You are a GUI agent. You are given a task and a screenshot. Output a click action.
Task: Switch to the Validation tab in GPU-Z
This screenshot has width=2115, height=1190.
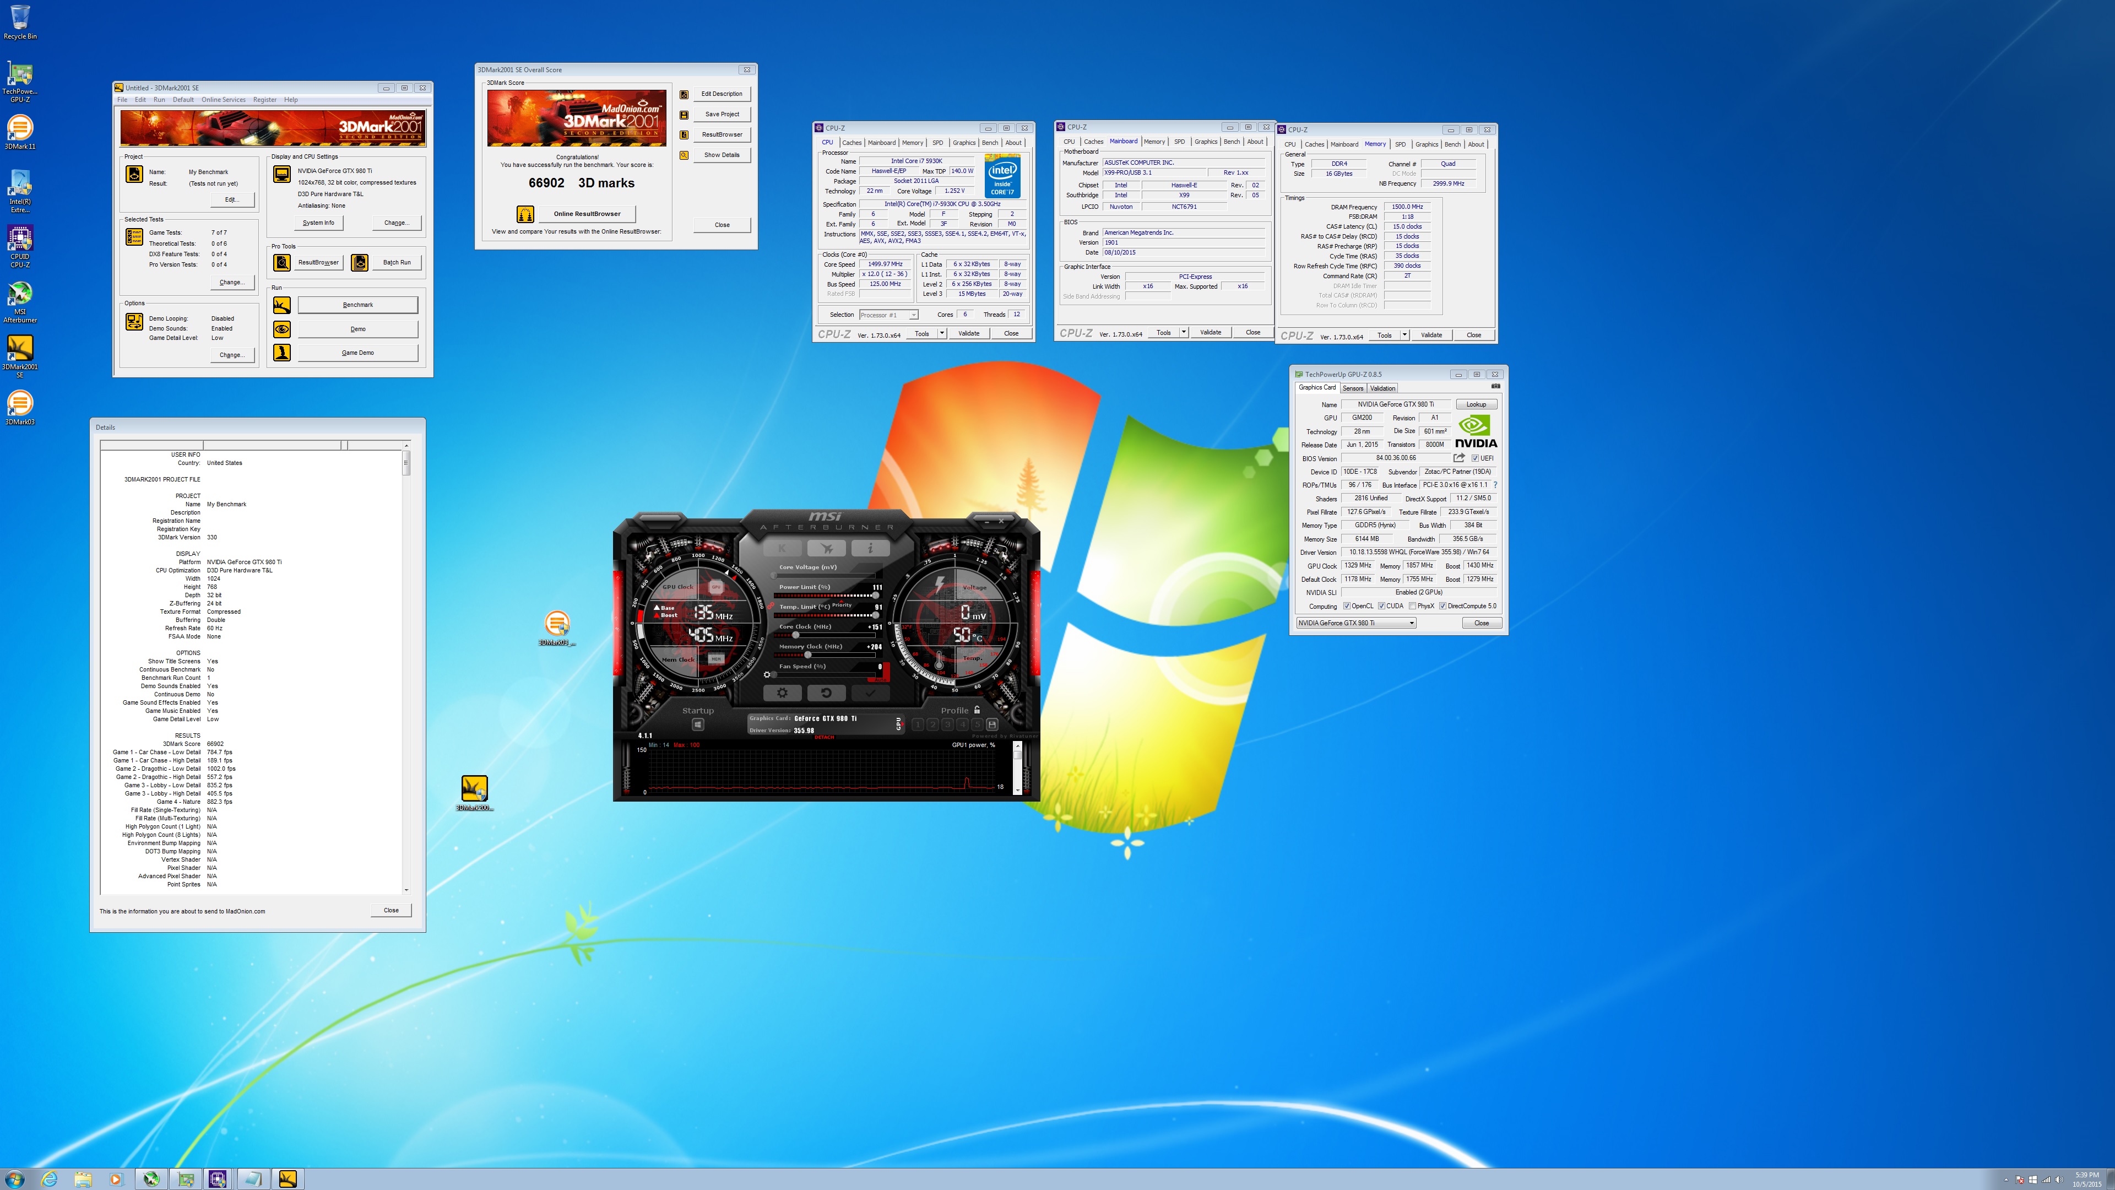pyautogui.click(x=1382, y=388)
